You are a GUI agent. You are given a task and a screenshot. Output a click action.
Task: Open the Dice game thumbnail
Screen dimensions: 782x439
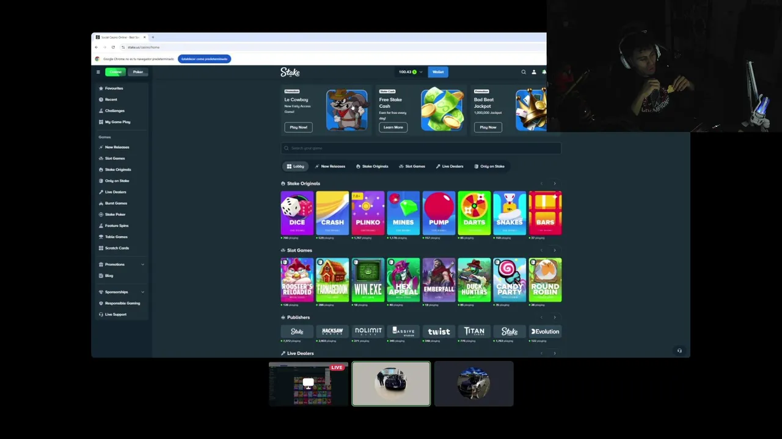(x=297, y=213)
